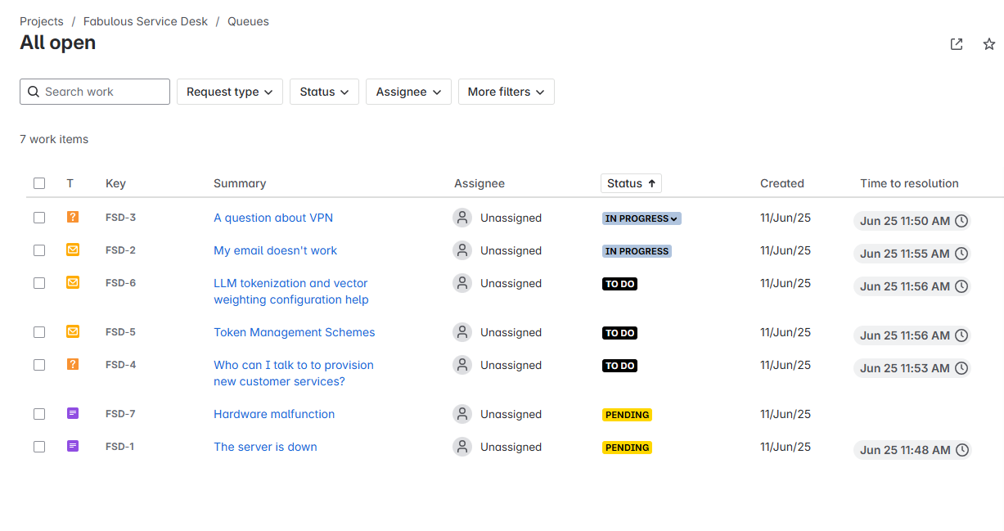Star the All open queue
This screenshot has height=531, width=1004.
988,44
